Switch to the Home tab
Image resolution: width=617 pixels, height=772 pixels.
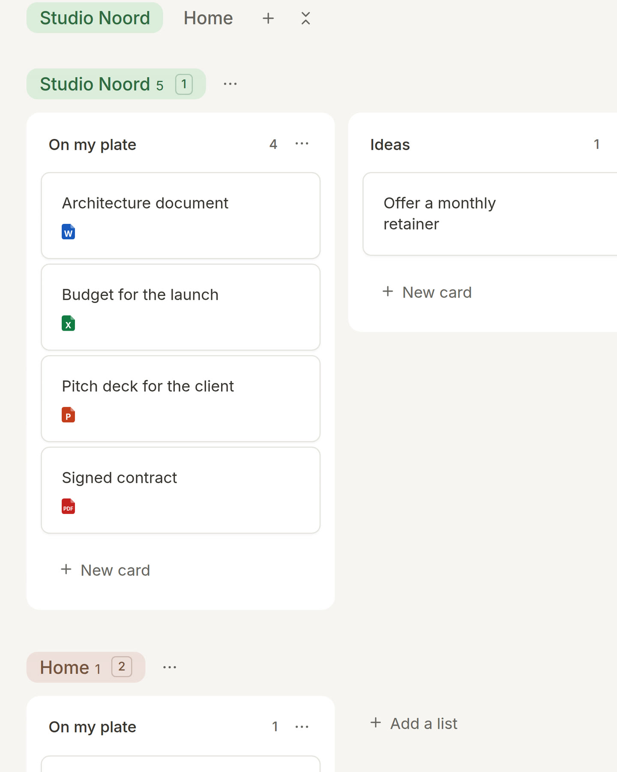[208, 18]
